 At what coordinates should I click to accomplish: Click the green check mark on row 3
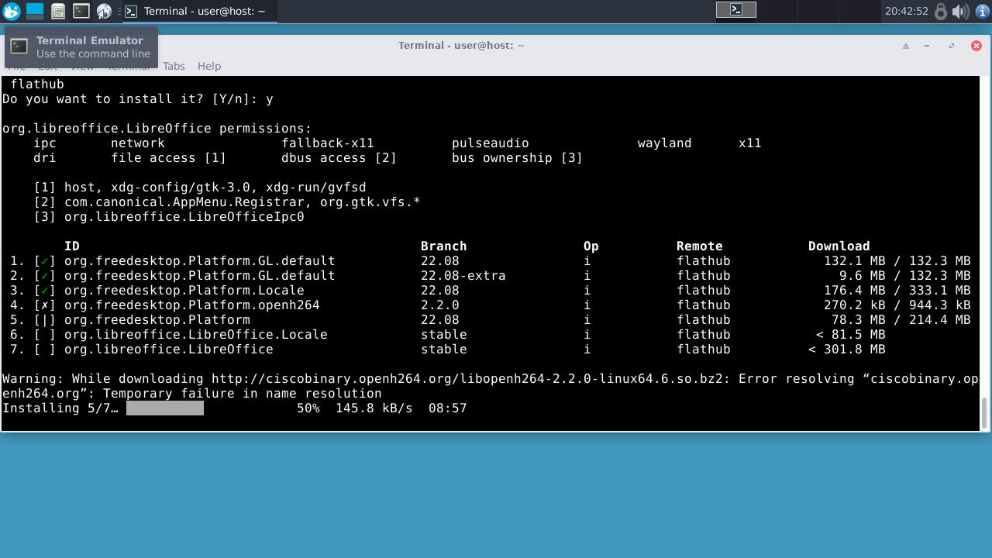click(45, 291)
